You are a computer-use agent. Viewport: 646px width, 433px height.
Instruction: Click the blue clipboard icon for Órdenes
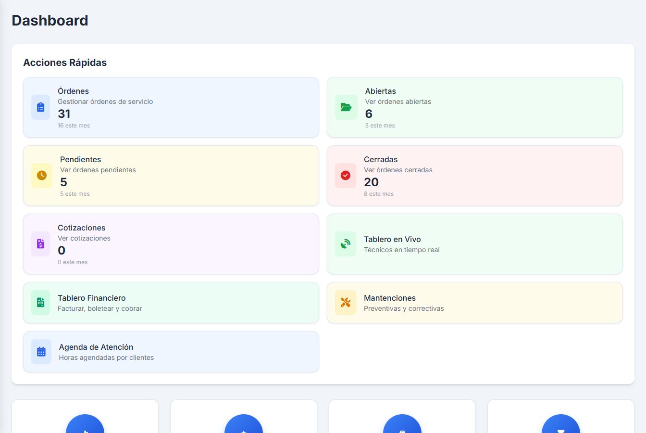pos(40,107)
